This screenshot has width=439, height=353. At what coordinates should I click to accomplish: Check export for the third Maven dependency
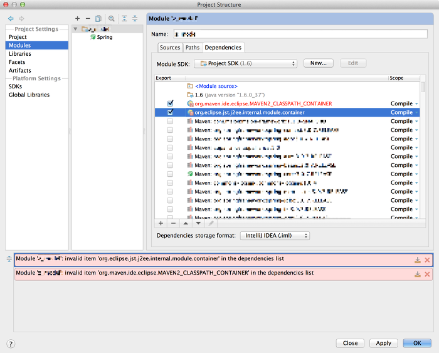point(170,139)
